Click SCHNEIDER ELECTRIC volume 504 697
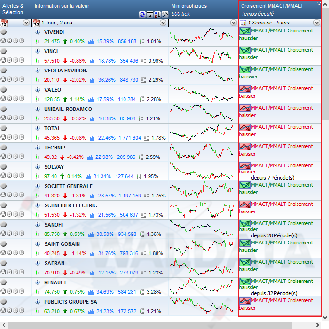Screen dimensions: 329x329 (129, 215)
